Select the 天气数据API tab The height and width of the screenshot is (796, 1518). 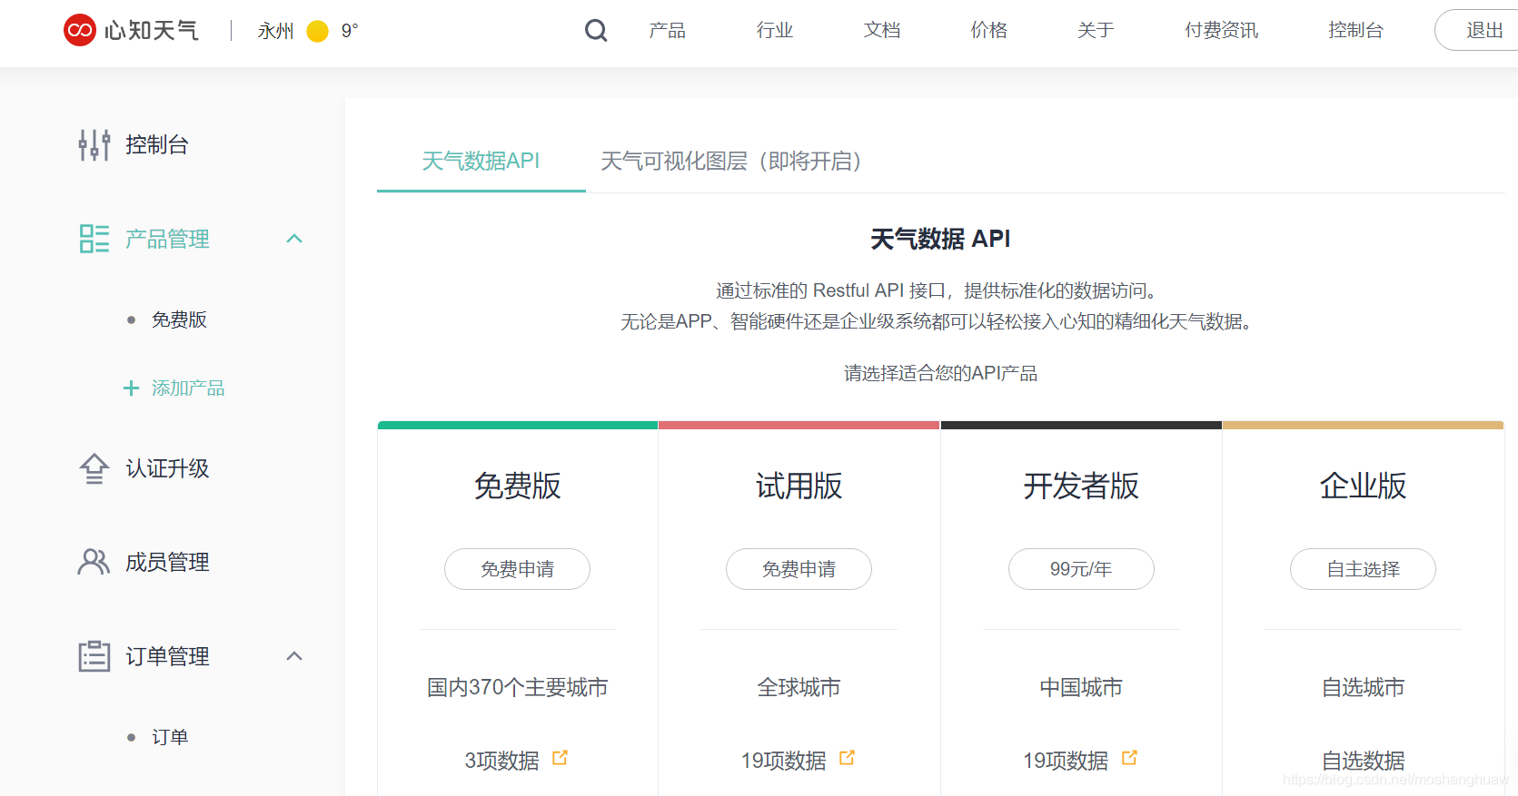tap(481, 162)
